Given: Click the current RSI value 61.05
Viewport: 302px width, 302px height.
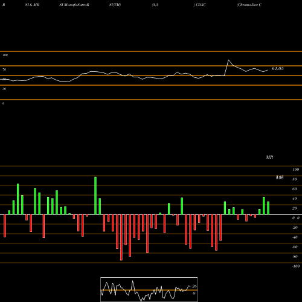Looking at the screenshot, I should (x=278, y=69).
